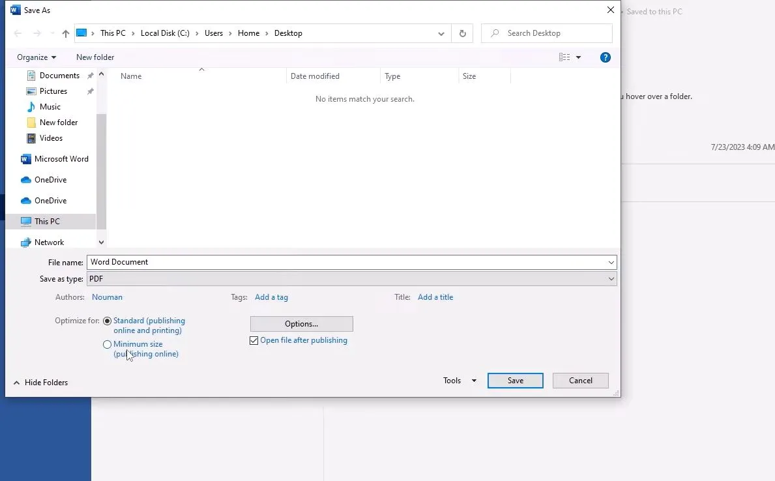Click "Add a tag" link
This screenshot has width=775, height=481.
pos(271,297)
